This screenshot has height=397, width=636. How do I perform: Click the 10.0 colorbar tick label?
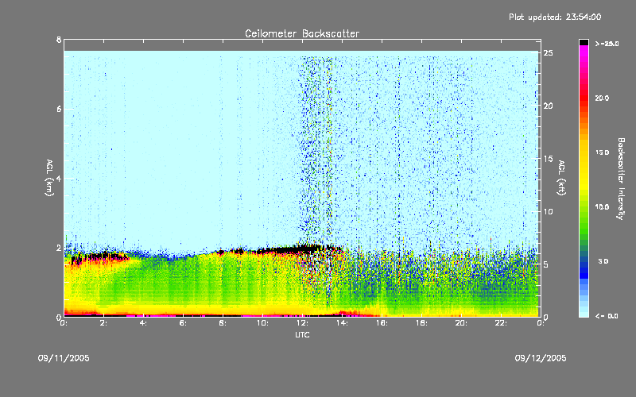pyautogui.click(x=602, y=206)
